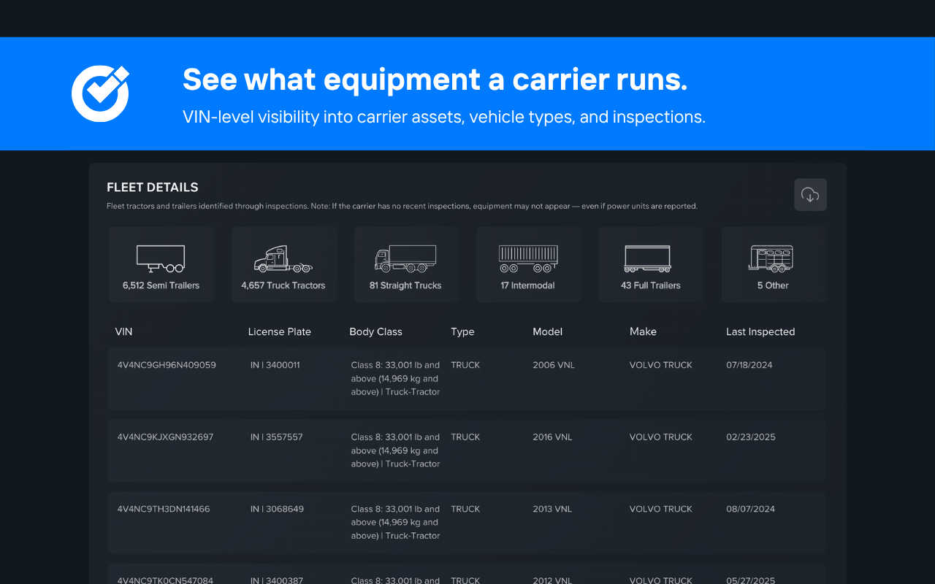This screenshot has height=584, width=935.
Task: Click the Body Class column header
Action: coord(375,331)
